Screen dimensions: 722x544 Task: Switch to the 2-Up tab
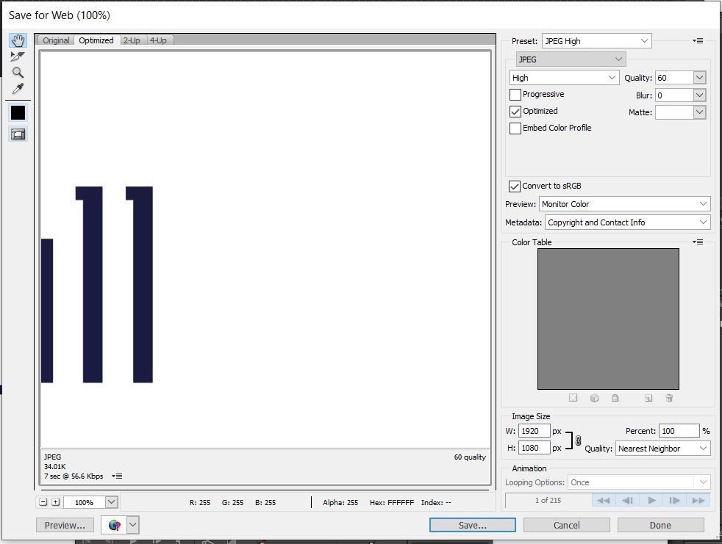(131, 40)
